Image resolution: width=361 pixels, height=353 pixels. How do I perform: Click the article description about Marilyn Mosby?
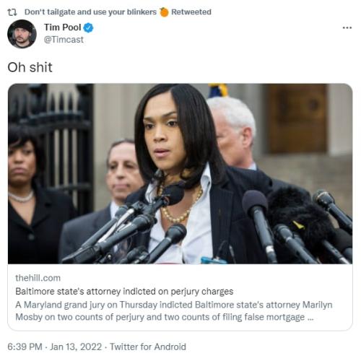point(174,311)
